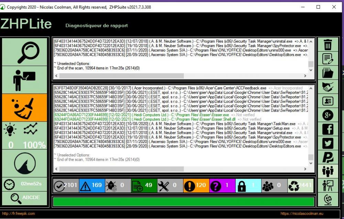Click the ZHPLite logo title

(x=26, y=24)
